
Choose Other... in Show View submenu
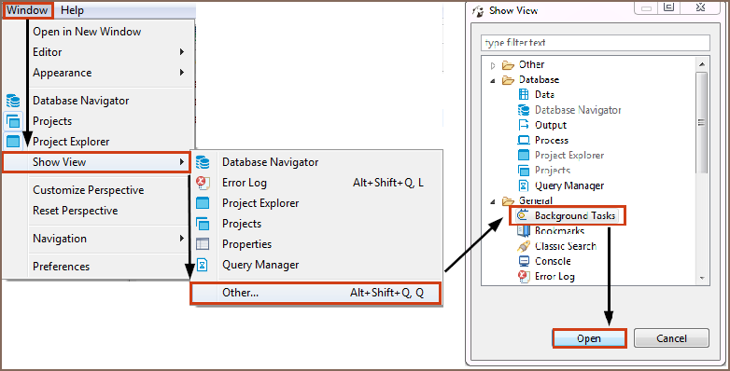316,293
